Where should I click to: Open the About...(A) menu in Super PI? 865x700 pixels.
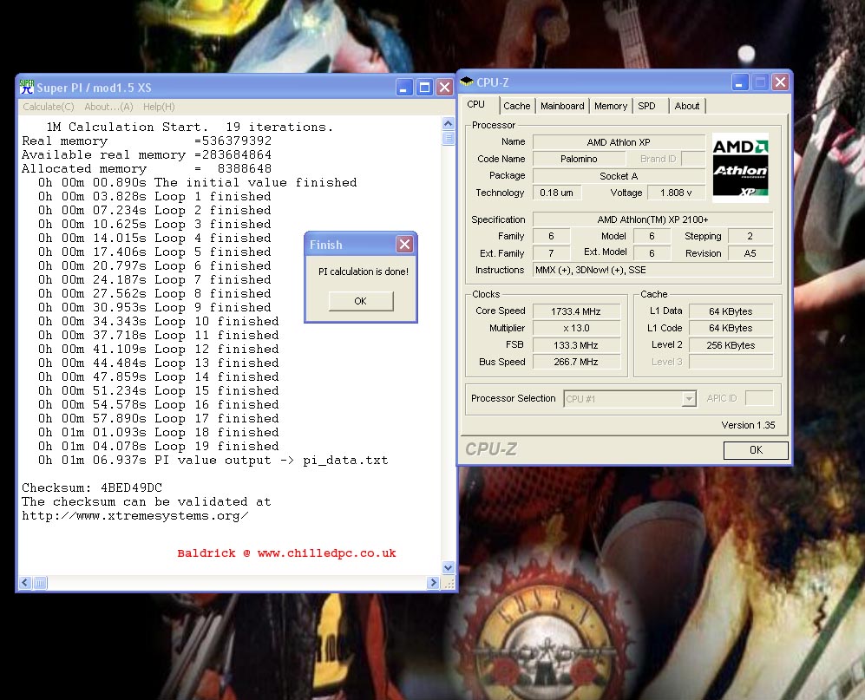tap(108, 107)
